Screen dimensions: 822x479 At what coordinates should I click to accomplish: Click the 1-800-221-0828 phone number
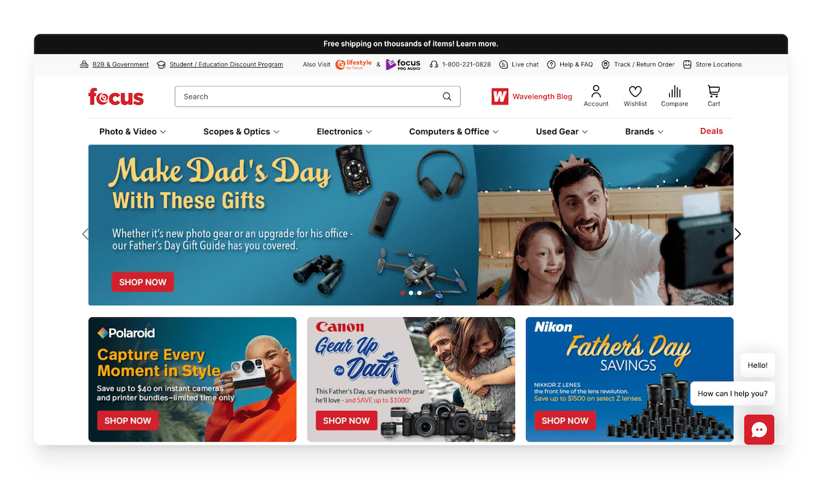466,64
